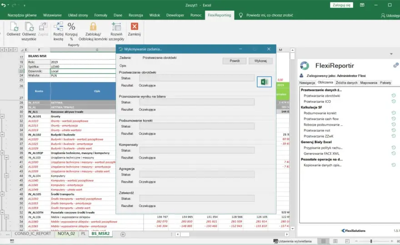This screenshot has height=245, width=400.
Task: Click history icon beside Robocze podsumowanie
Action: (x=394, y=124)
